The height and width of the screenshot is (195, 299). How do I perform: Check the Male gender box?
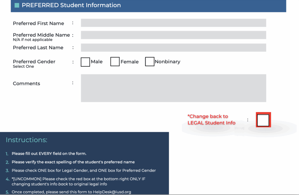tap(85, 62)
